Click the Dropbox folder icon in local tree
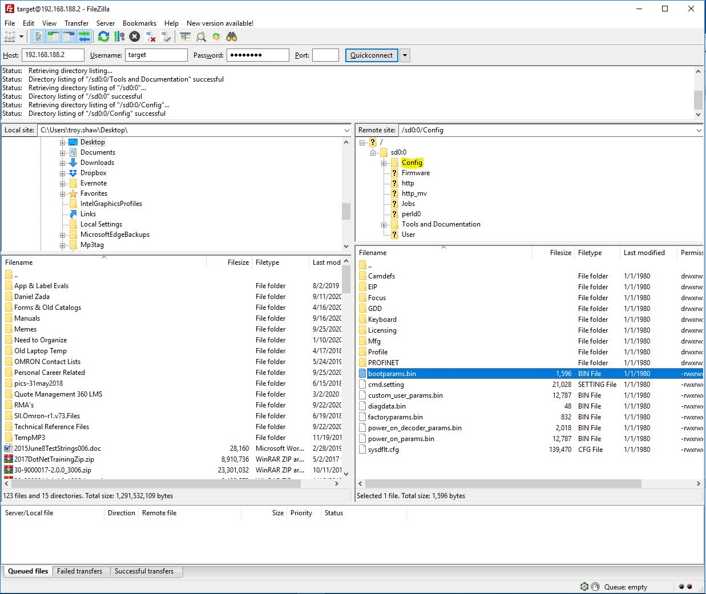The image size is (706, 594). (x=73, y=173)
